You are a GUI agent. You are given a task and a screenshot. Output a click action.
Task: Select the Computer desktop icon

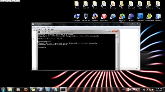(x=77, y=17)
